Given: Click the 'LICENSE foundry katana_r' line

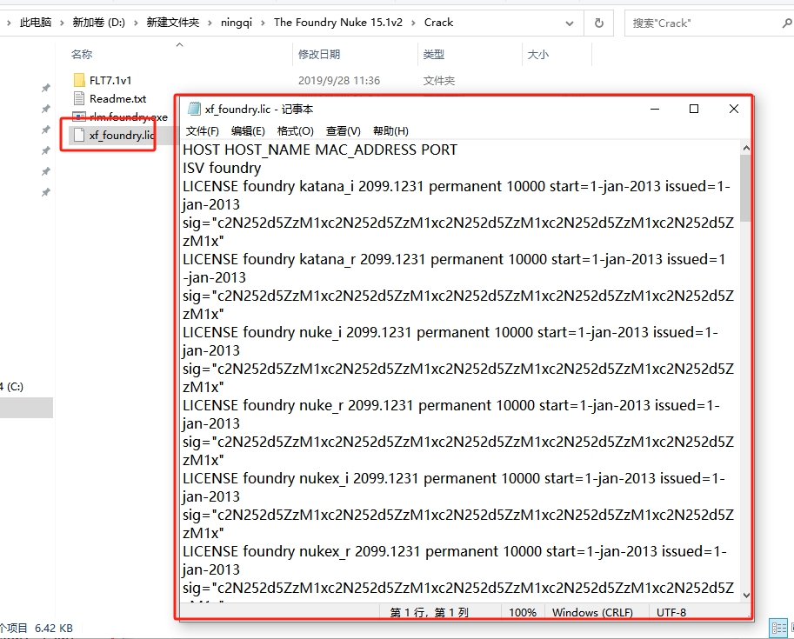Looking at the screenshot, I should [454, 259].
